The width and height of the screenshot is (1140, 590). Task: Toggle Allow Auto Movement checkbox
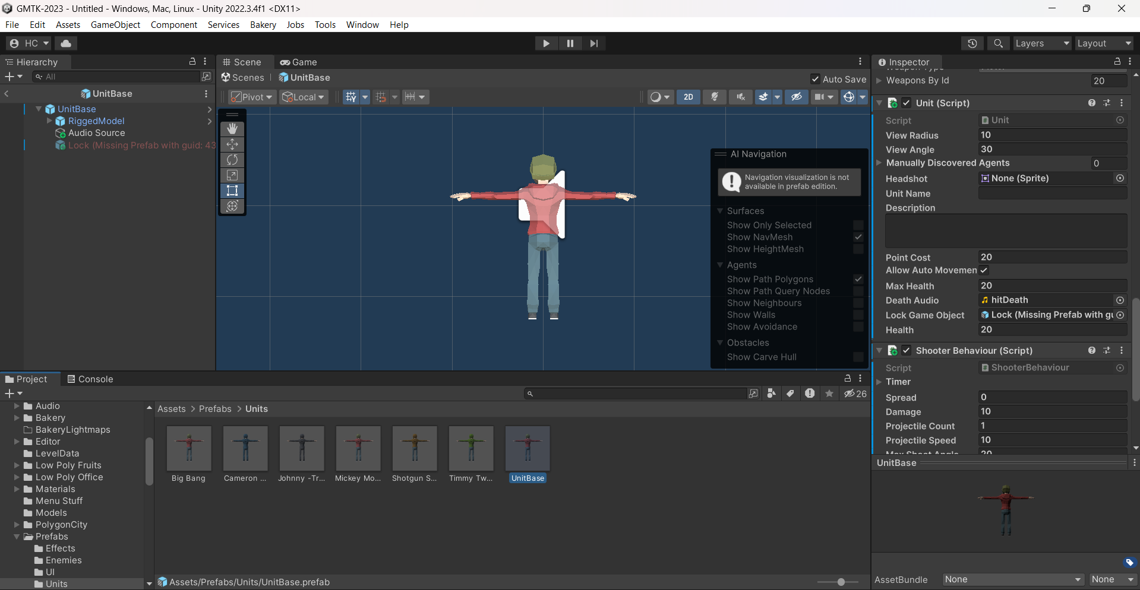[984, 270]
